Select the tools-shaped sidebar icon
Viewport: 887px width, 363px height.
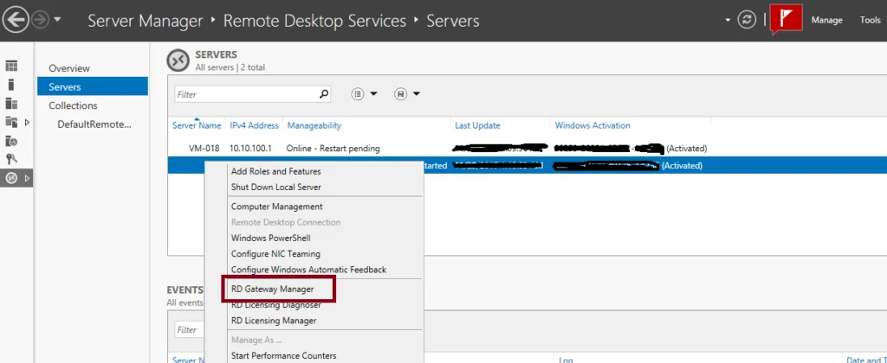11,159
